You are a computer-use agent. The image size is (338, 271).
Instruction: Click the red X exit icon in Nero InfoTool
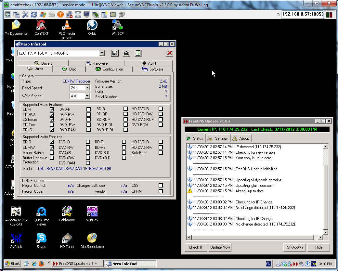click(x=169, y=53)
